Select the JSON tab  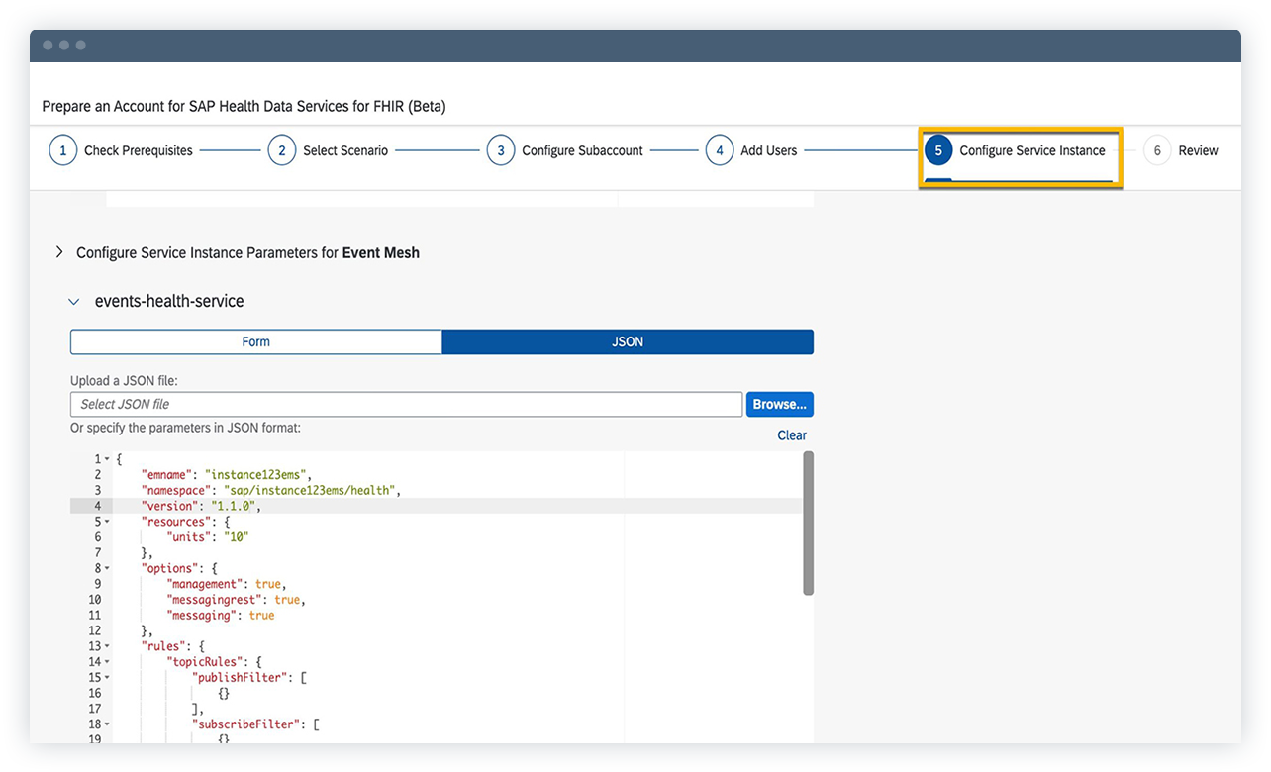[628, 340]
